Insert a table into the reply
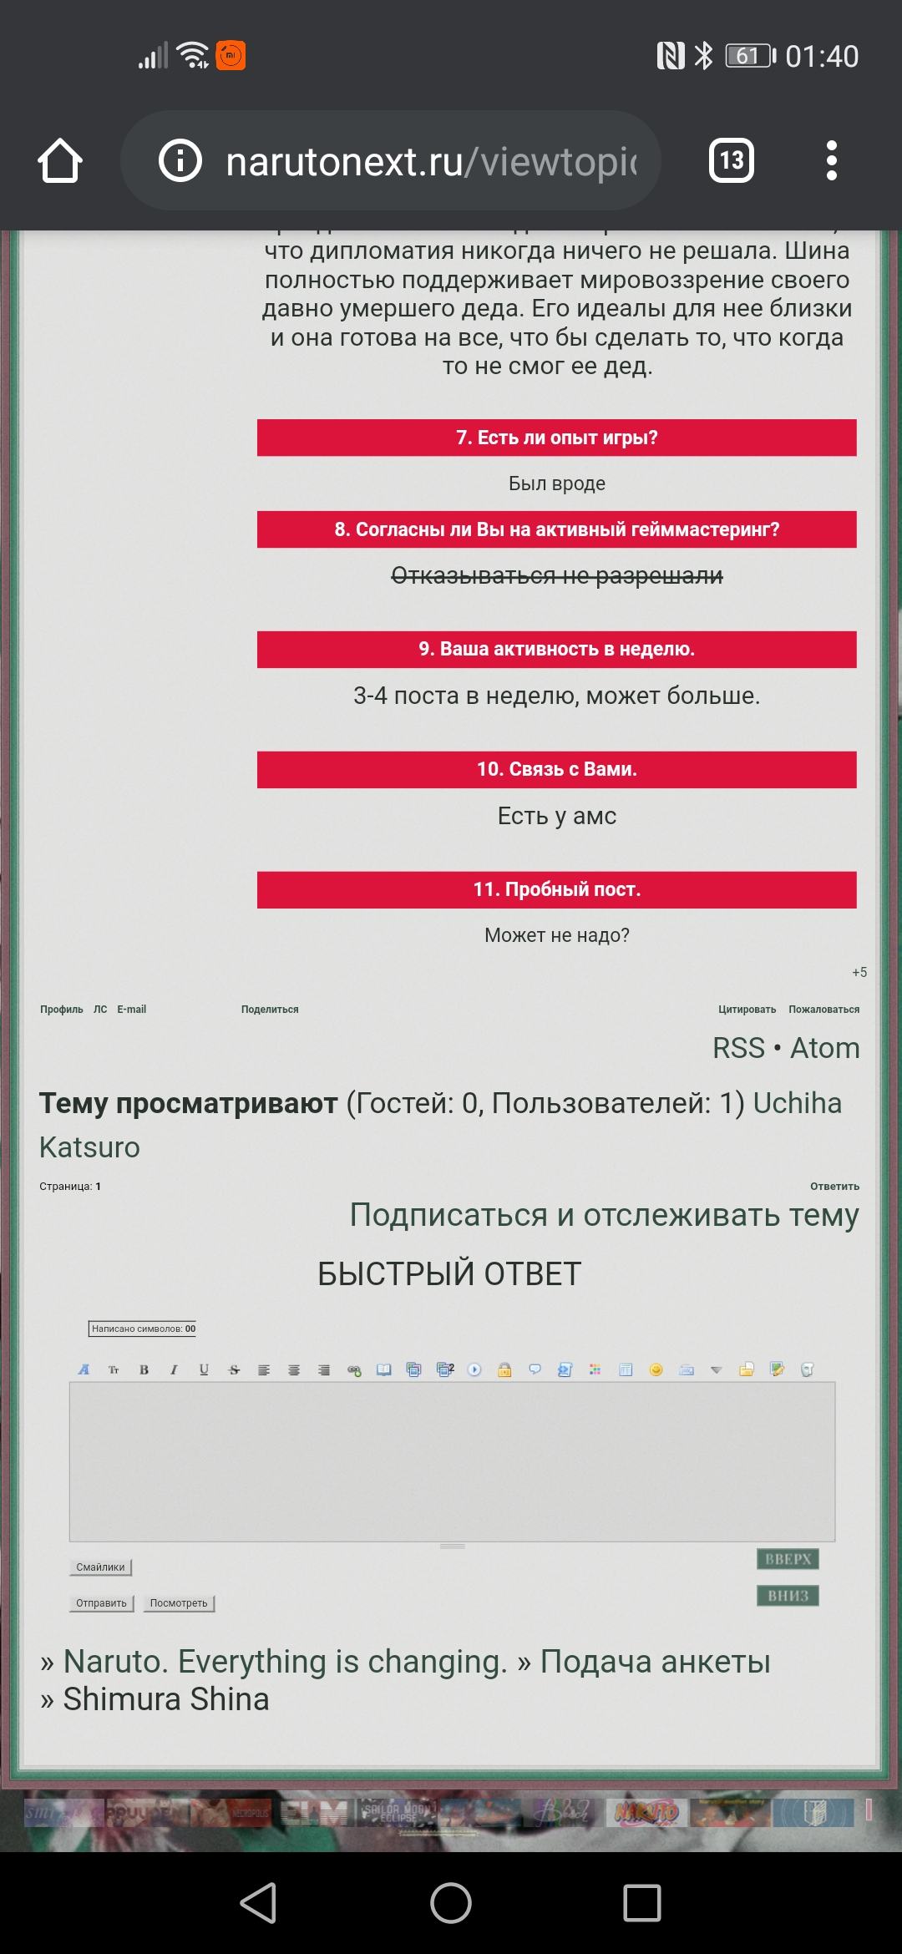Image resolution: width=902 pixels, height=1954 pixels. (x=626, y=1369)
